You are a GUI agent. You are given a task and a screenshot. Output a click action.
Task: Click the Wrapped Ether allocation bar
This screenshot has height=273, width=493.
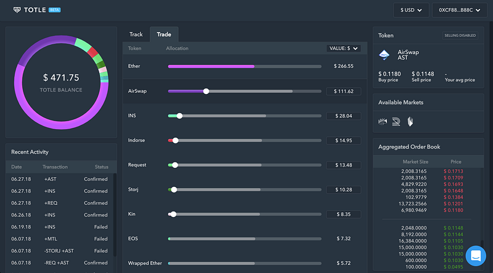(245, 263)
